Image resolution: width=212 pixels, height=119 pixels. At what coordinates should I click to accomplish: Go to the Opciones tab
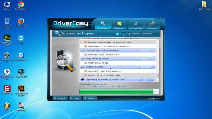(x=152, y=25)
